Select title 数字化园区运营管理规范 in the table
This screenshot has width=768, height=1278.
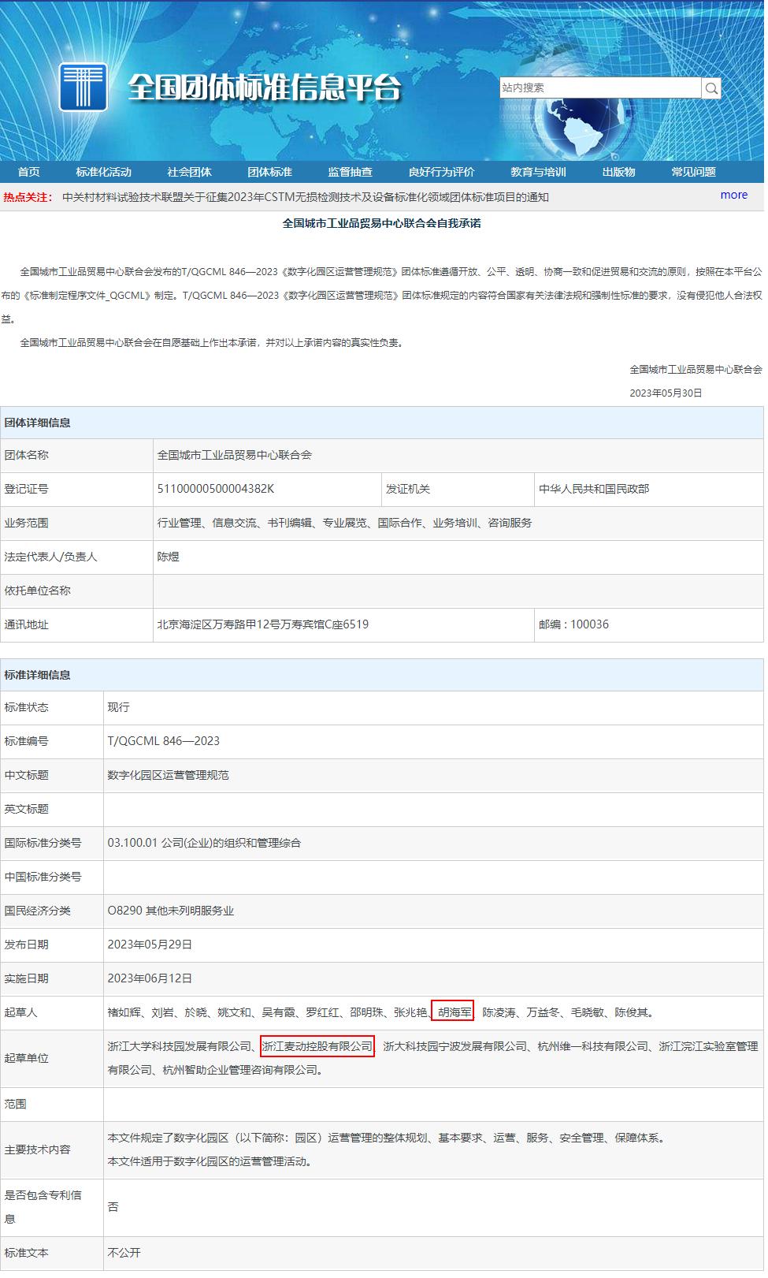tap(169, 775)
